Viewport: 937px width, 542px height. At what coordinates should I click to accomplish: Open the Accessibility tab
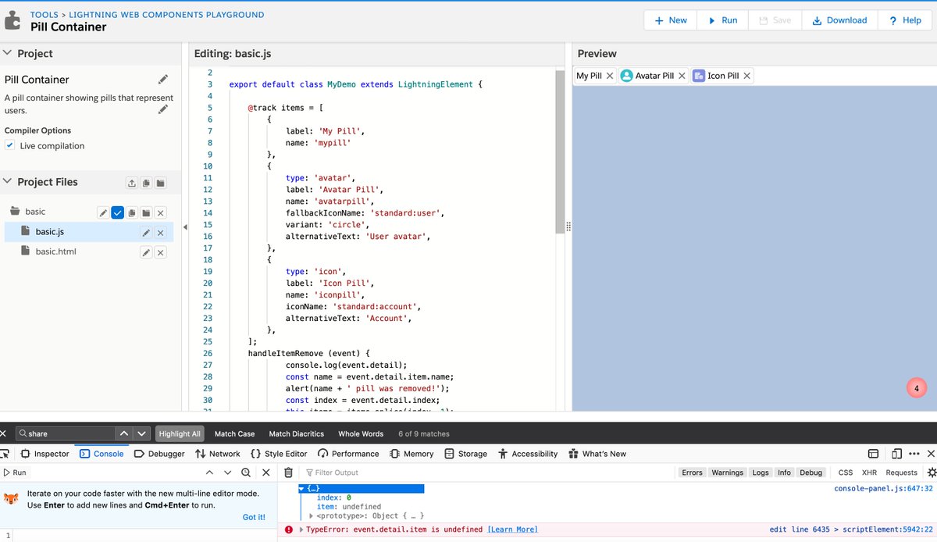[527, 454]
